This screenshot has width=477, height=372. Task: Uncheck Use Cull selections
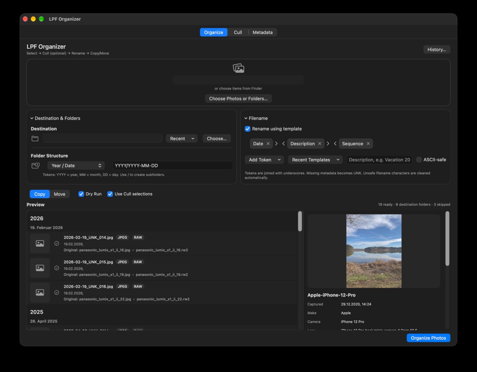pyautogui.click(x=110, y=194)
